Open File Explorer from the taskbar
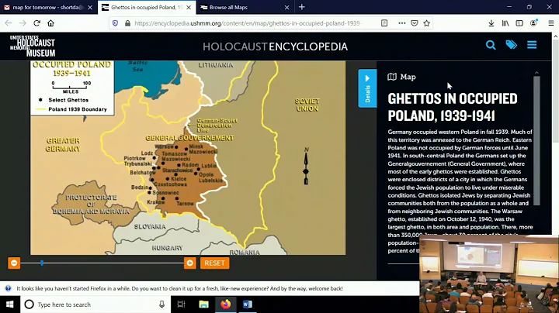Image resolution: width=559 pixels, height=313 pixels. pyautogui.click(x=203, y=304)
